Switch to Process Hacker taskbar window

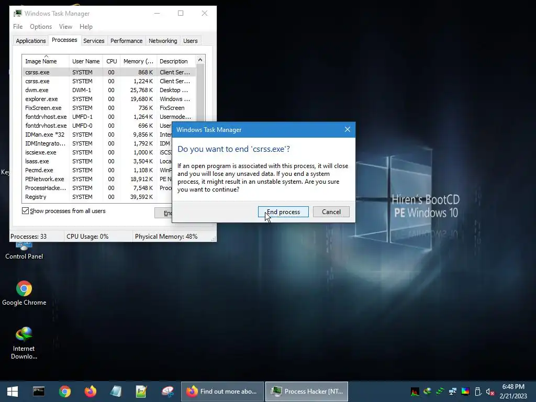click(x=307, y=392)
